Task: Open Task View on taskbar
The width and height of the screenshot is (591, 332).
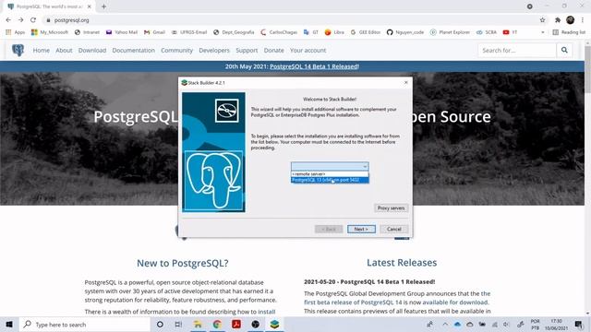Action: click(178, 325)
